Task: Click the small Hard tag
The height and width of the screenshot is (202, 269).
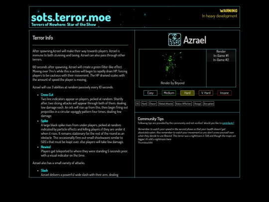Action: [144, 104]
